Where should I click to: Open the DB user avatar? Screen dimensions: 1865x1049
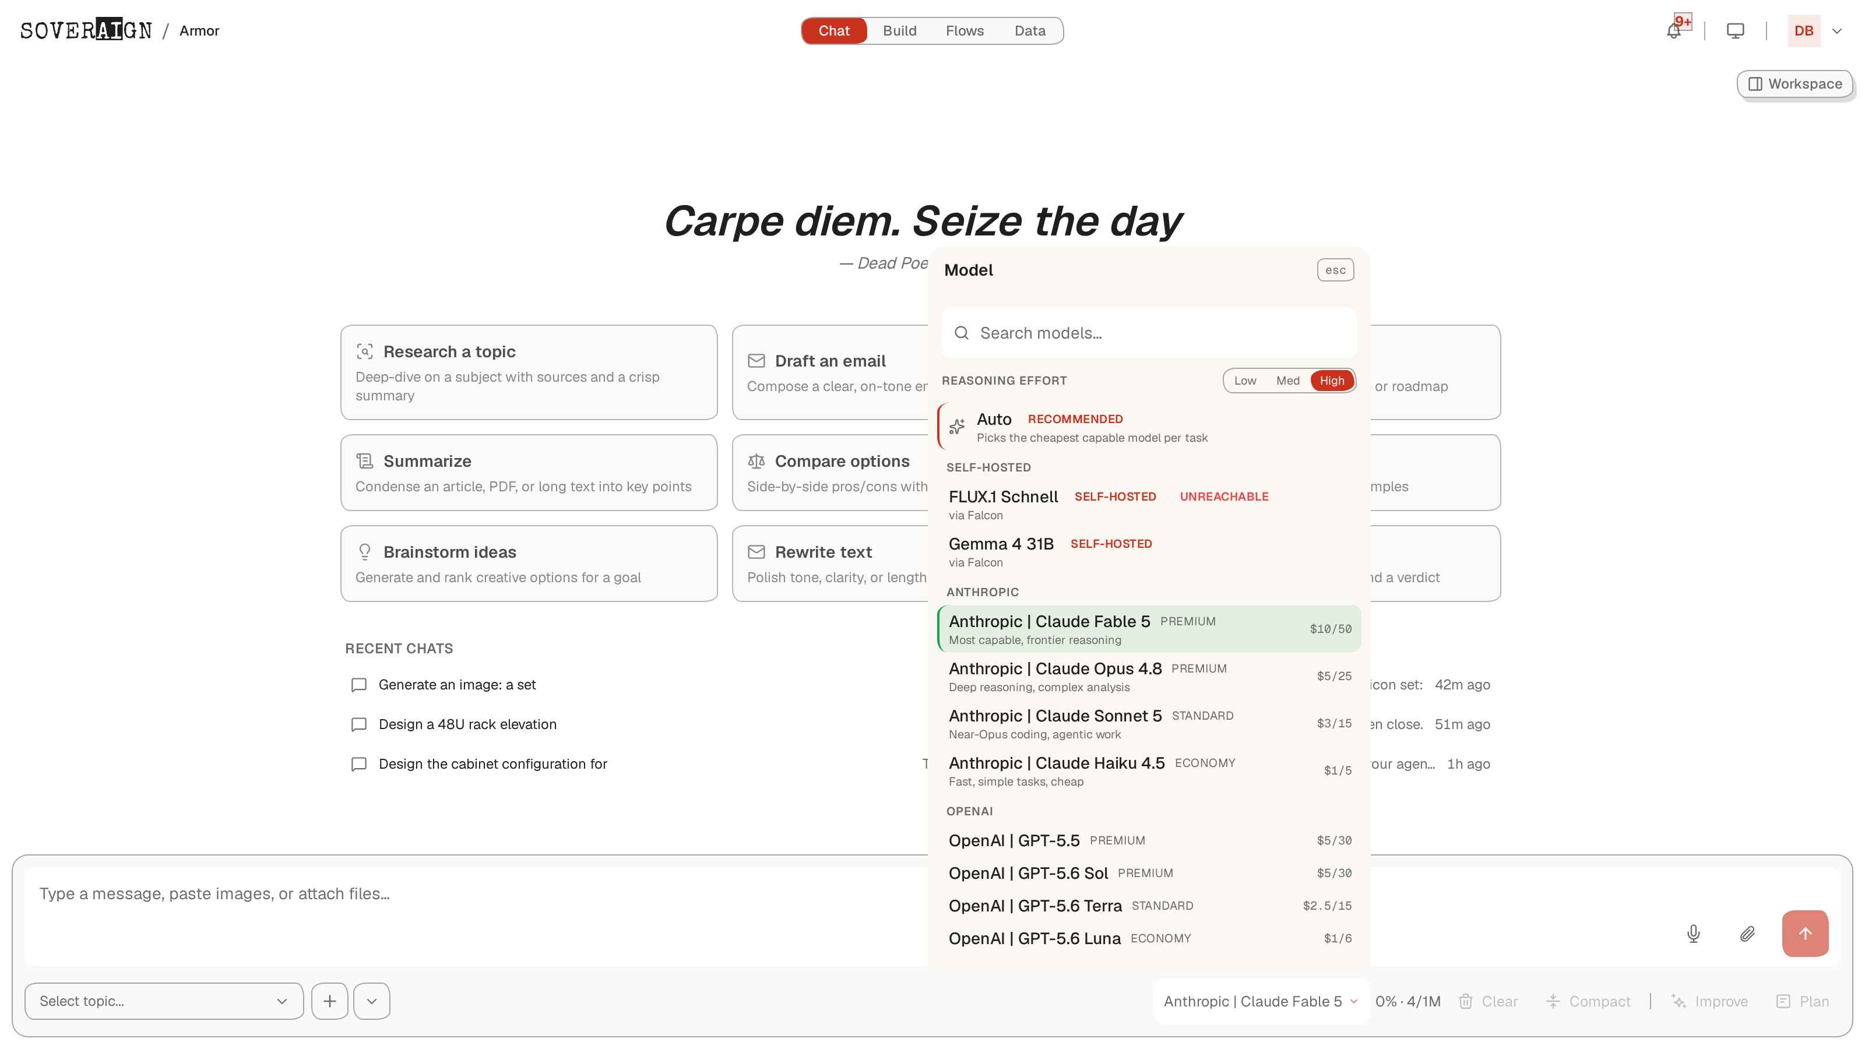click(1803, 31)
